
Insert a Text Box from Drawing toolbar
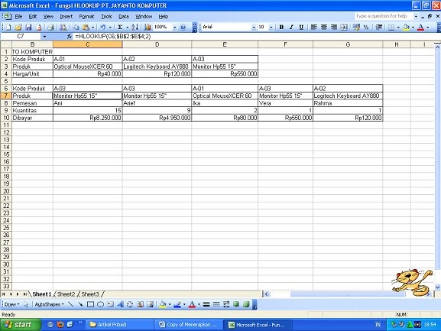[x=110, y=304]
